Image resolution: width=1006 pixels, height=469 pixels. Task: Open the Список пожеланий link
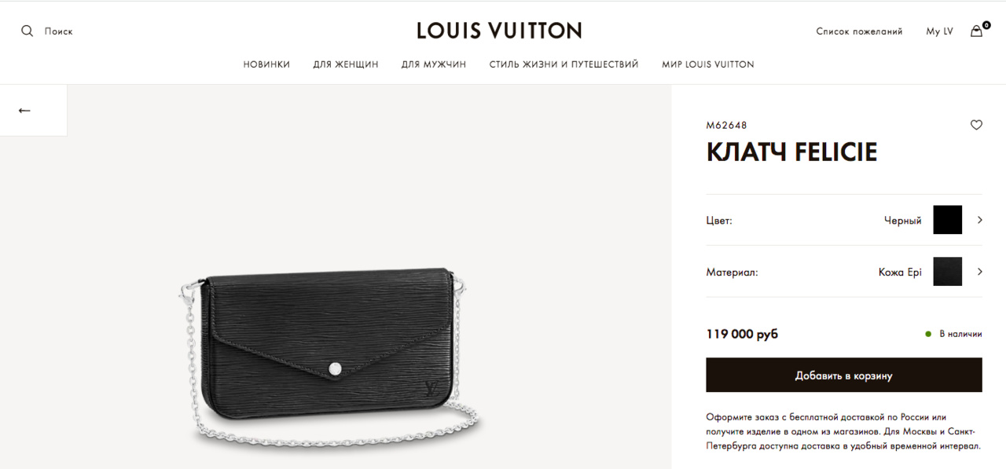tap(859, 31)
